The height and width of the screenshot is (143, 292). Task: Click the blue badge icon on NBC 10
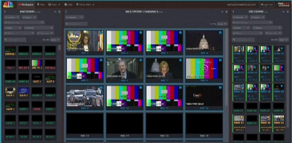[x=141, y=87]
